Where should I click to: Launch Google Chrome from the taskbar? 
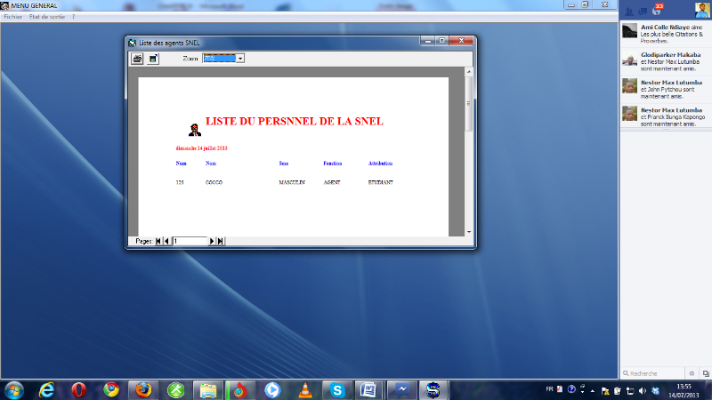coord(111,390)
